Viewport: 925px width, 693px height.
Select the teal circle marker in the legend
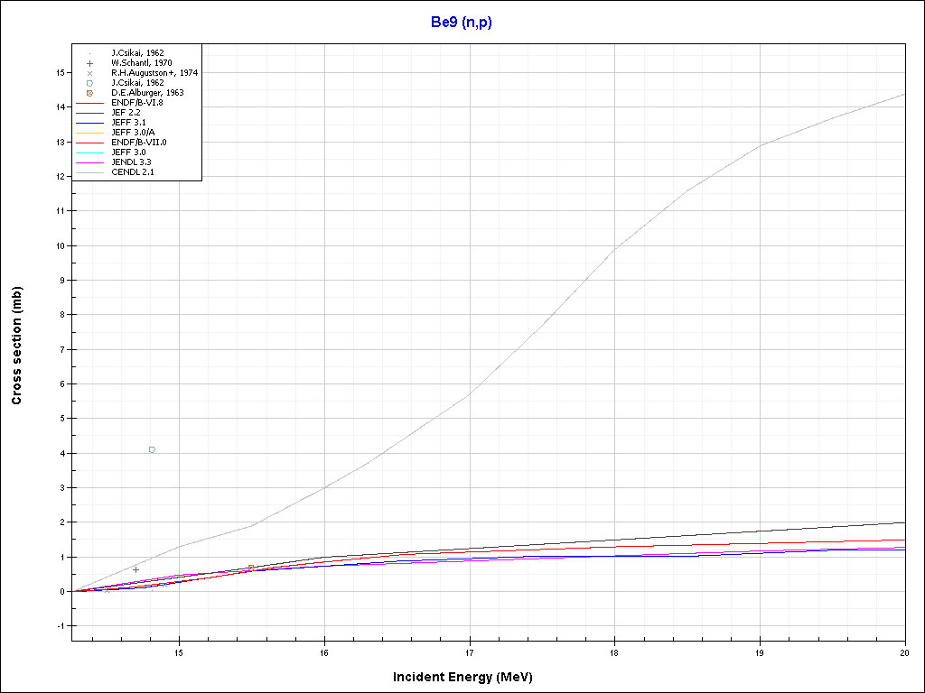point(89,83)
